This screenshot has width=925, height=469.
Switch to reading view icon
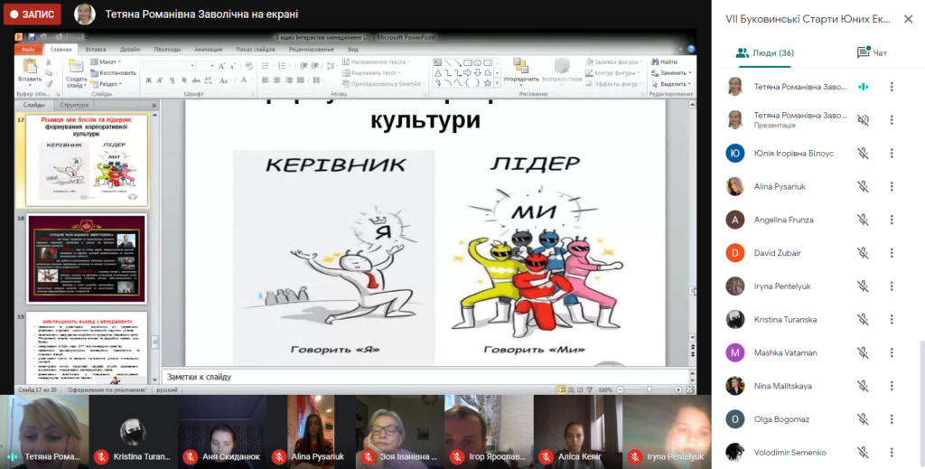(580, 390)
